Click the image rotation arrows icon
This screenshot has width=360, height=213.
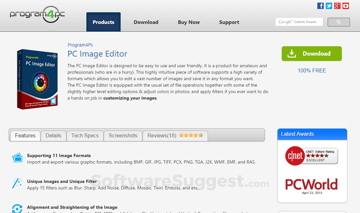tap(17, 208)
